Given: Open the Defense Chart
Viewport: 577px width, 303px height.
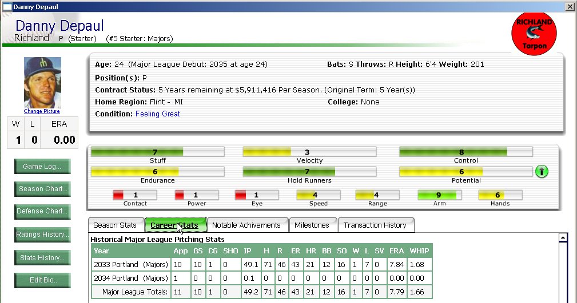Looking at the screenshot, I should tap(42, 211).
